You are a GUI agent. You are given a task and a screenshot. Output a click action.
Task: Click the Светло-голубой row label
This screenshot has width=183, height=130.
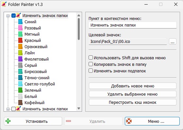click(x=40, y=84)
